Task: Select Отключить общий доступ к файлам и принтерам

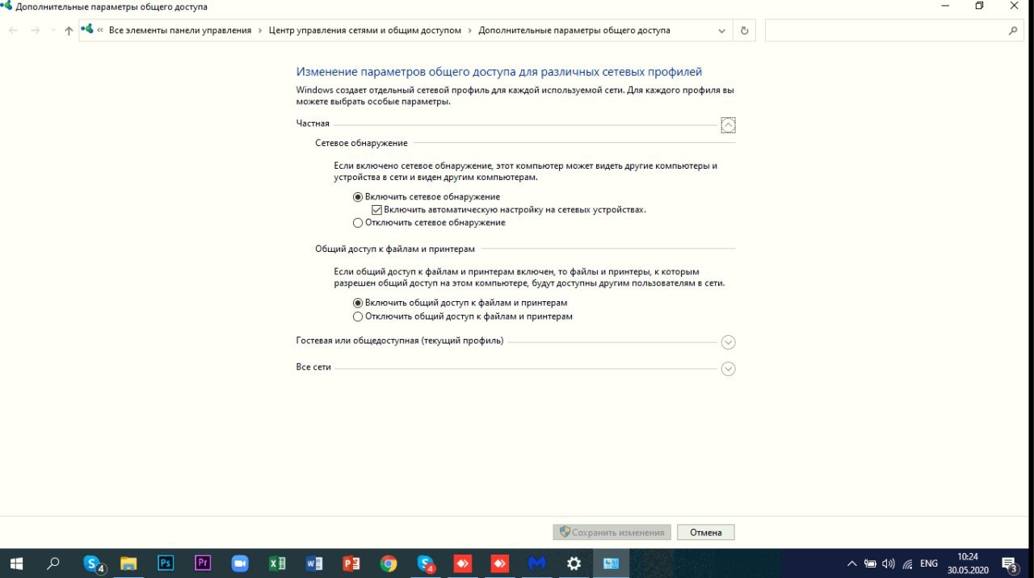Action: 358,316
